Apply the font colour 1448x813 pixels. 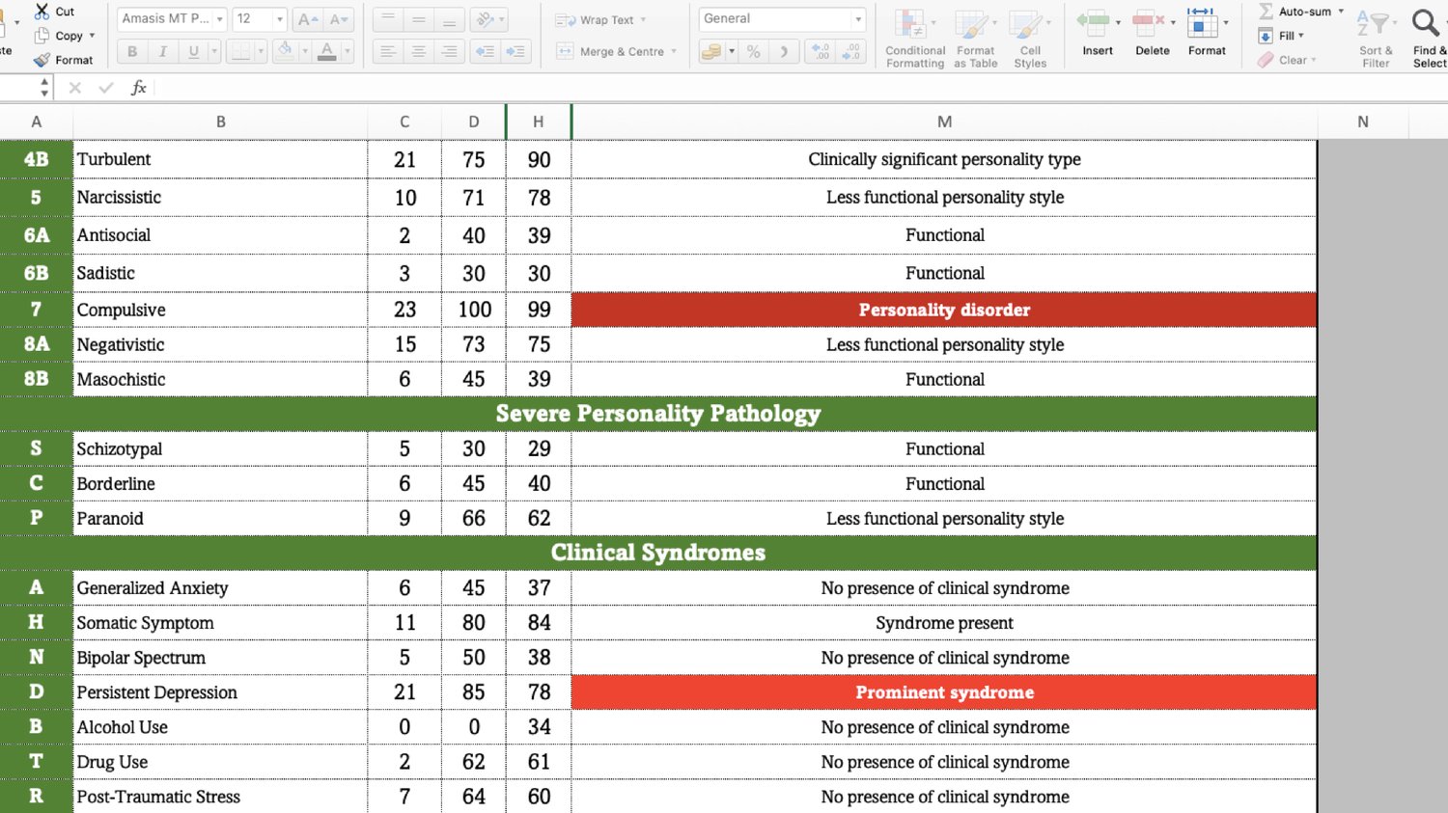tap(327, 51)
